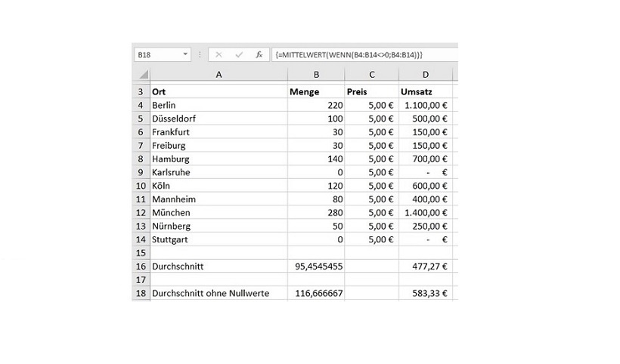The width and height of the screenshot is (620, 364).
Task: Select column C header
Action: coord(372,75)
